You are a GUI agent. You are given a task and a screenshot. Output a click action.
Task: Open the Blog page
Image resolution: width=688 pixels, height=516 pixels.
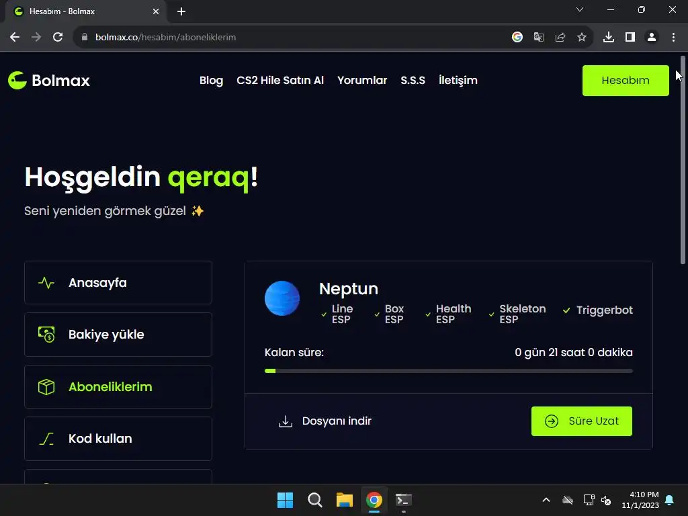(x=211, y=81)
